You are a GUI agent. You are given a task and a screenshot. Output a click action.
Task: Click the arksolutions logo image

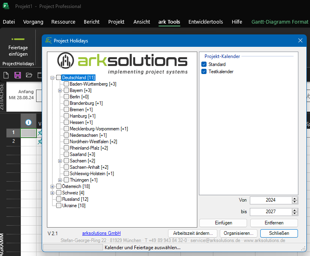click(122, 63)
